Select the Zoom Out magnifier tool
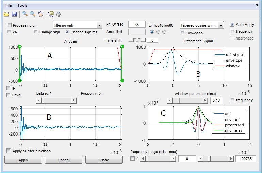 pos(33,14)
